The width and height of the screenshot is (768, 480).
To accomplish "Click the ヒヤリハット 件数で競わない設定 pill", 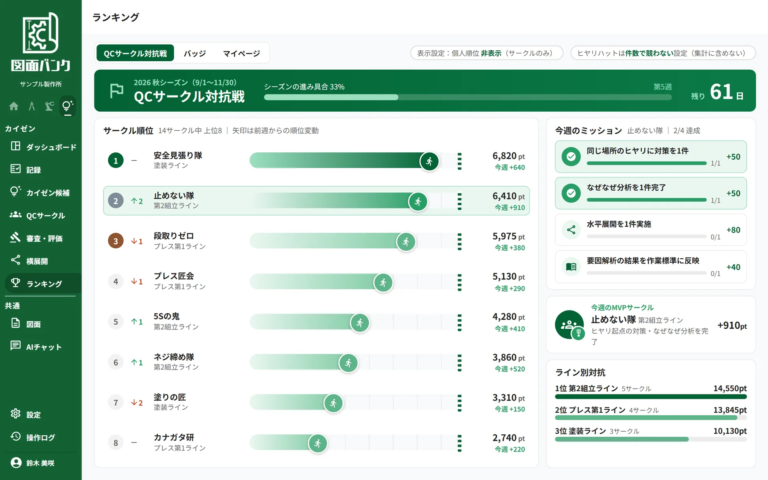I will (x=663, y=53).
